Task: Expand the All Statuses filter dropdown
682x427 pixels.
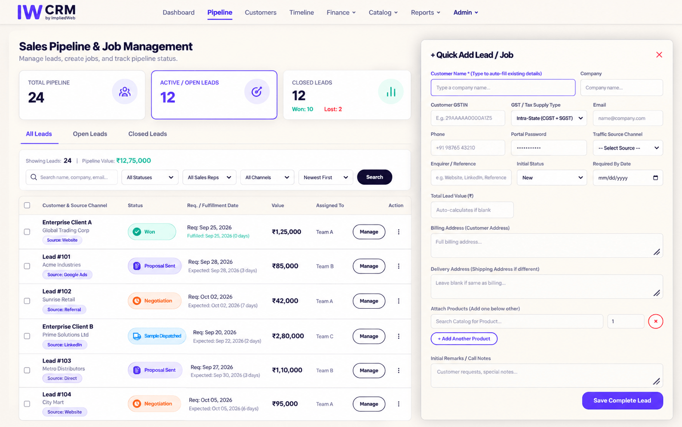Action: tap(150, 177)
